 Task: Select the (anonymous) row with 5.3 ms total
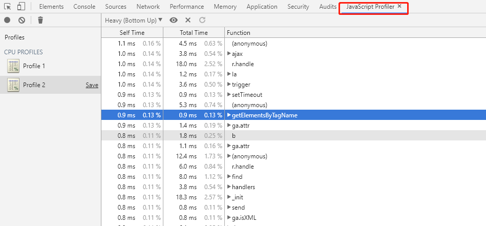coord(293,105)
